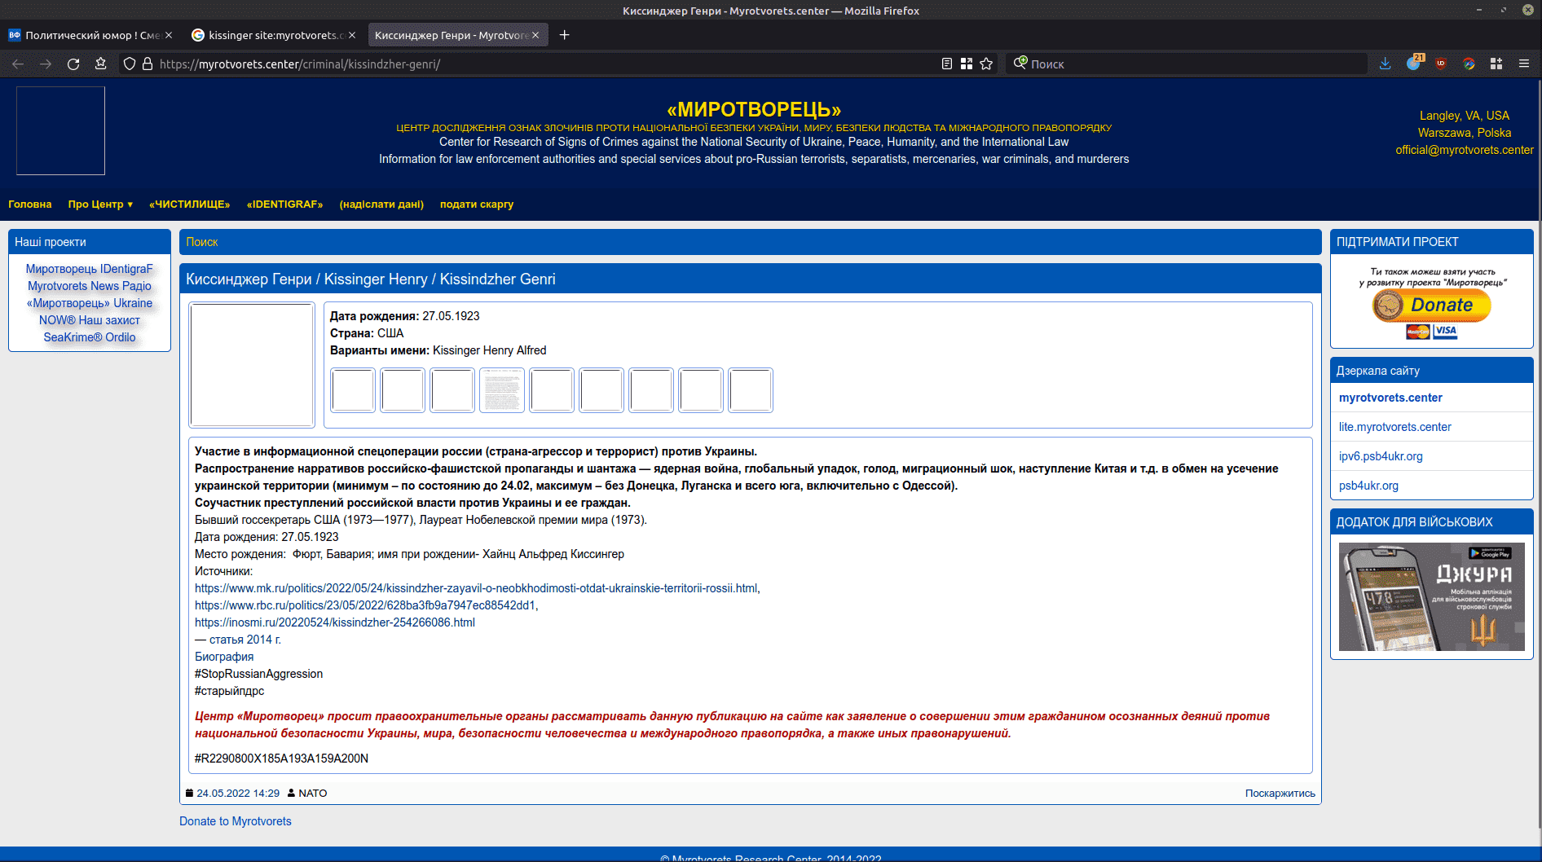Open the toolbar extensions puzzle icon
Viewport: 1542px width, 862px height.
point(1496,64)
